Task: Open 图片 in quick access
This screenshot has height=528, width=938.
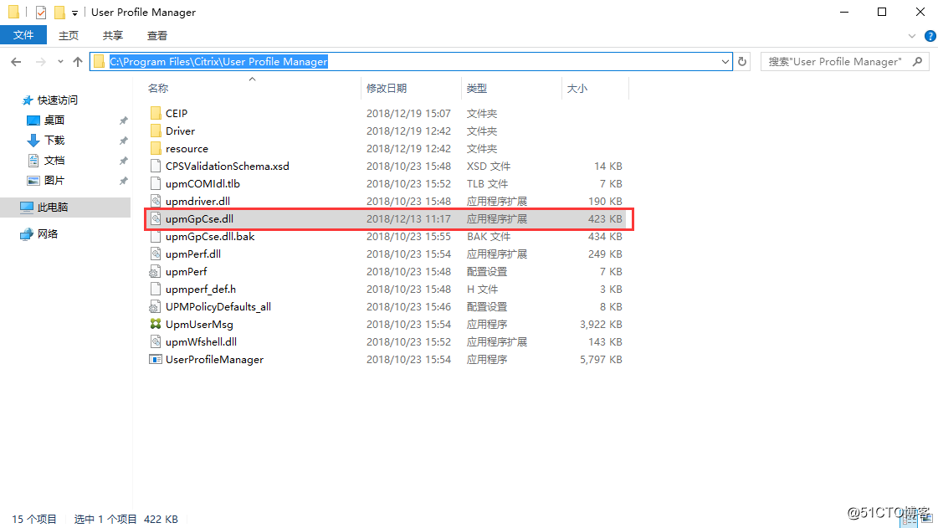Action: coord(54,180)
